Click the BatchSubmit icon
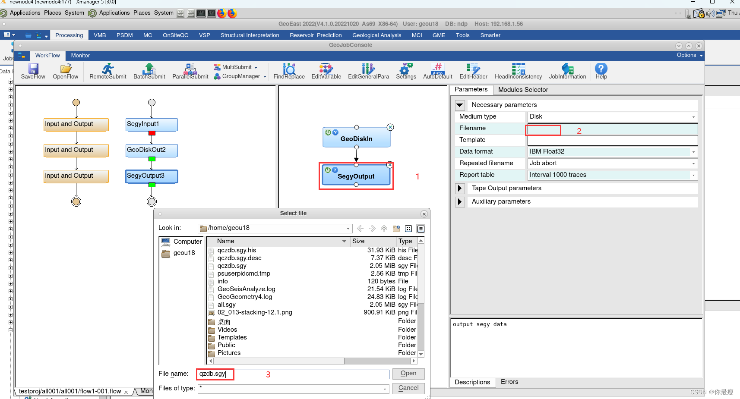This screenshot has width=740, height=399. tap(149, 69)
